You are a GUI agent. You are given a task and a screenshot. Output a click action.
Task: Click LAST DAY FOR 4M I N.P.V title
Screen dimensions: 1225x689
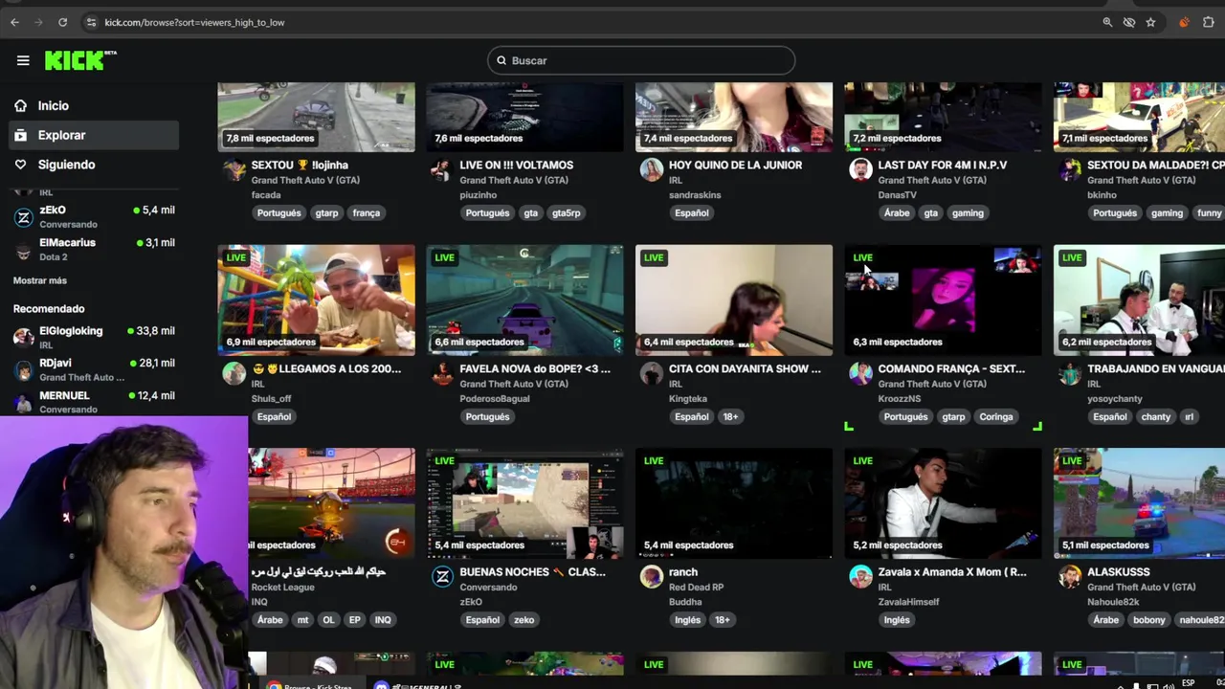pyautogui.click(x=942, y=165)
